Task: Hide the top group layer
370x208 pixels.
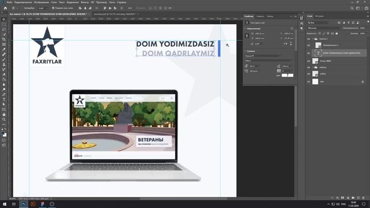Action: (309, 39)
